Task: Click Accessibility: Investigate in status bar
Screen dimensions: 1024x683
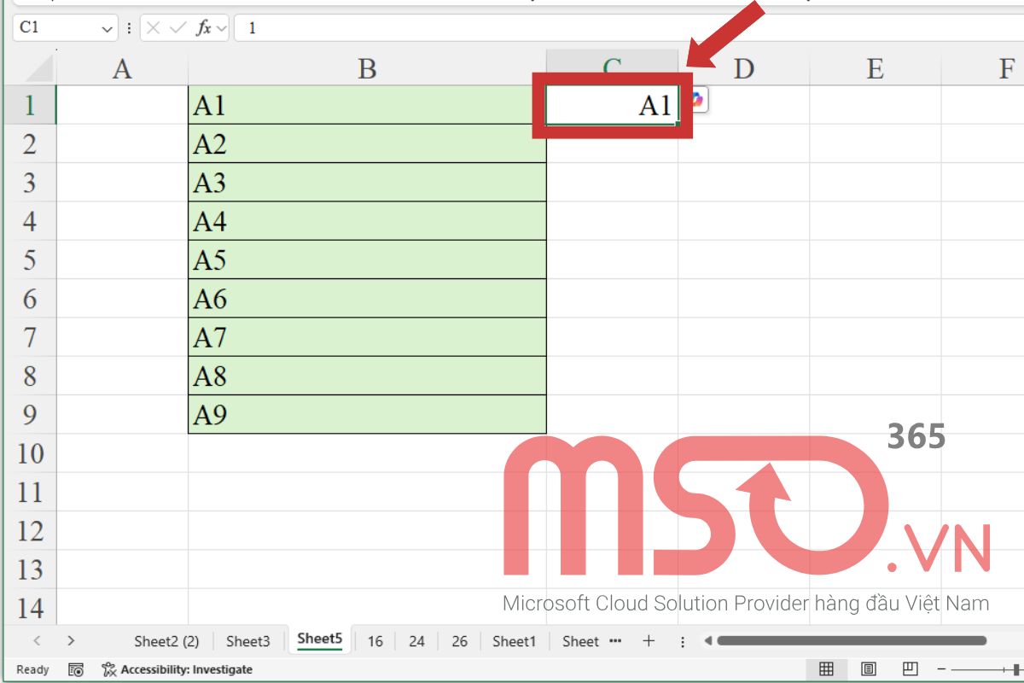Action: click(177, 669)
